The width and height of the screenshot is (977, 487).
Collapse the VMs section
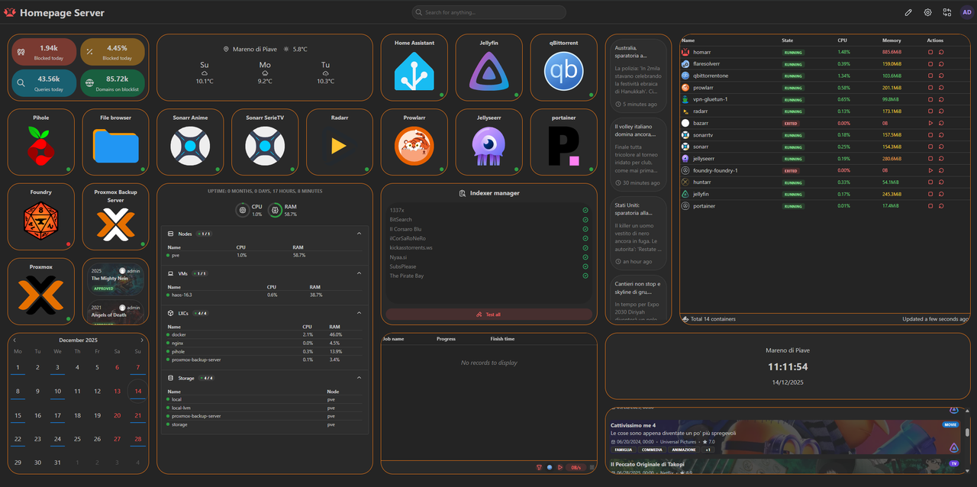[x=359, y=273]
